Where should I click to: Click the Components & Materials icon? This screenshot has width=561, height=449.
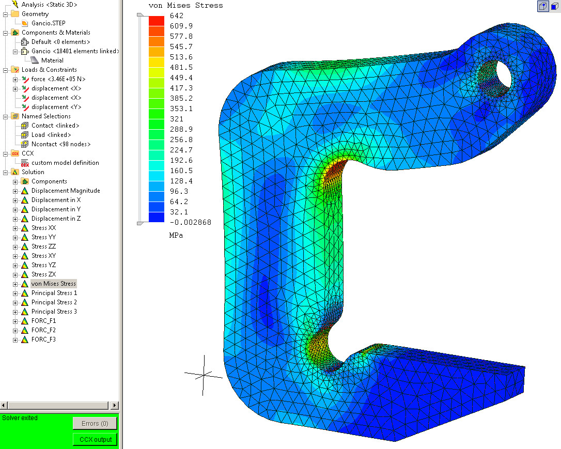point(15,33)
